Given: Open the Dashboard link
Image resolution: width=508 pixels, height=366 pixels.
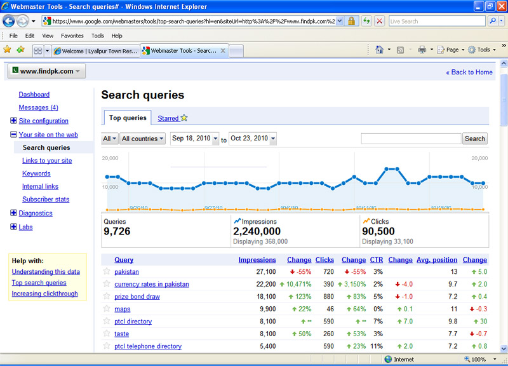Looking at the screenshot, I should (34, 94).
